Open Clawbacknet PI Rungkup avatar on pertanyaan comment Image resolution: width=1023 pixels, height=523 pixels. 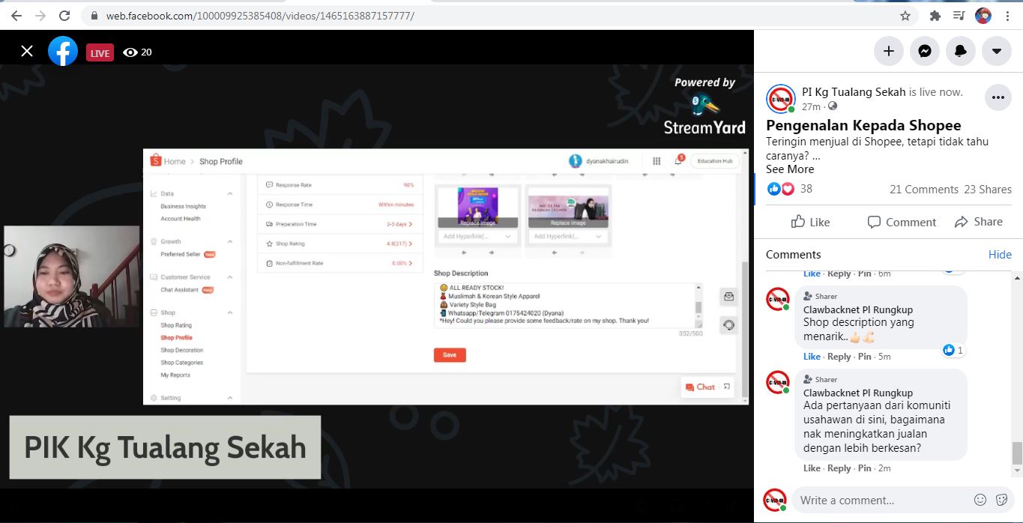[x=777, y=382]
